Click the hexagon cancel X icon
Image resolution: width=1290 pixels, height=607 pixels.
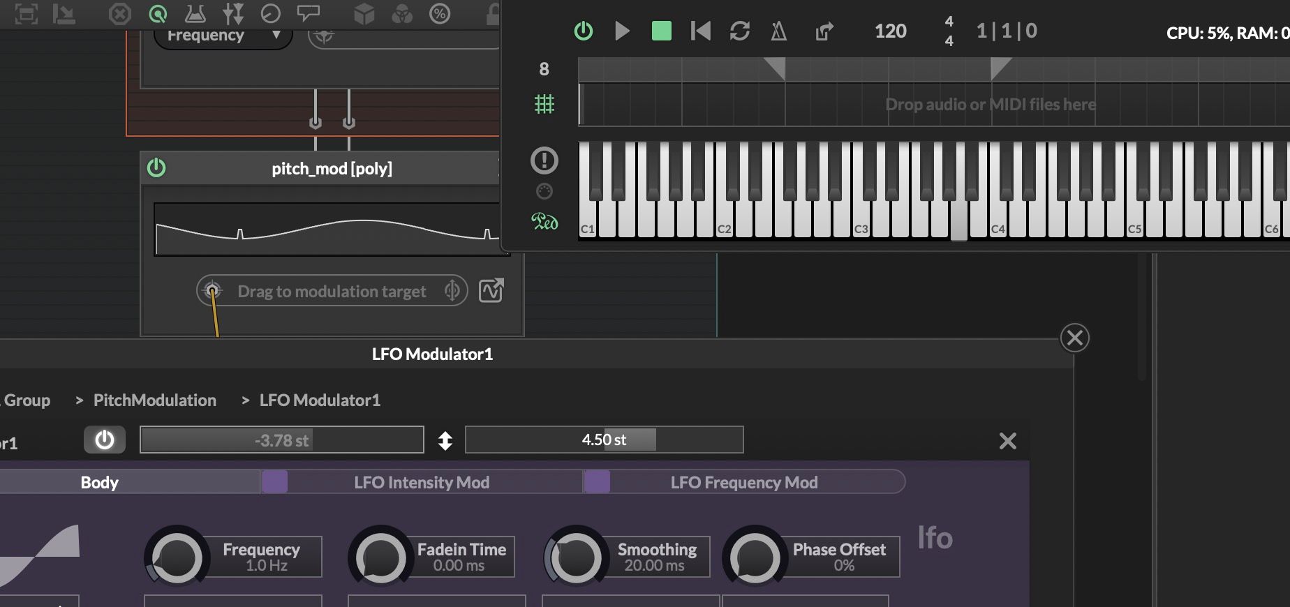click(120, 14)
